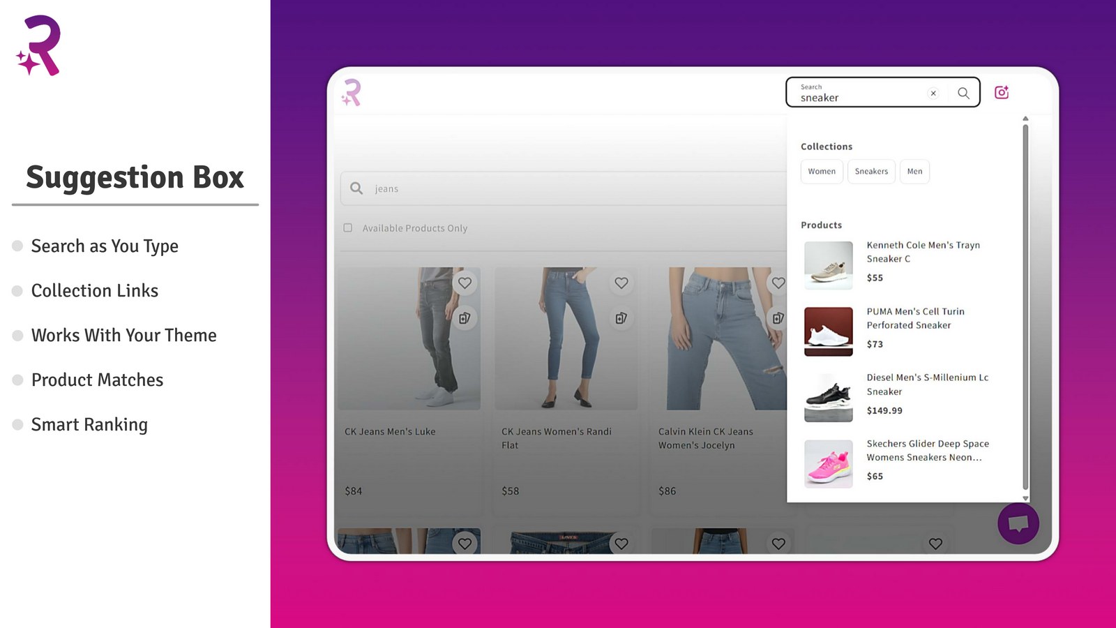Click the CK Jeans Women's Randi Flat image
Screen dimensions: 1116x628
[x=566, y=338]
